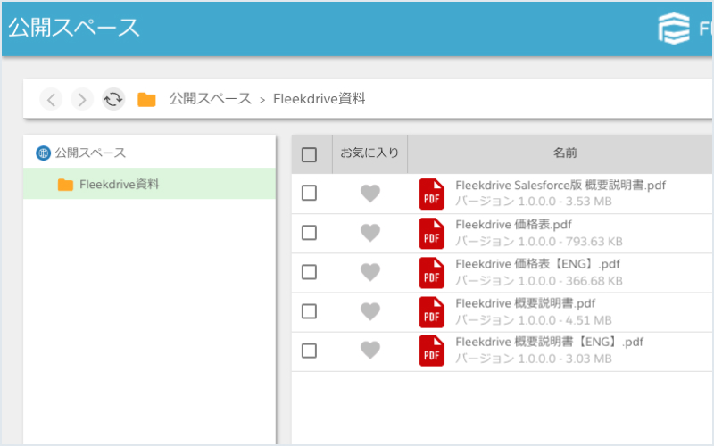Favorite Fleekdrive 概要説明書.pdf with heart icon
The height and width of the screenshot is (446, 714).
[x=370, y=311]
